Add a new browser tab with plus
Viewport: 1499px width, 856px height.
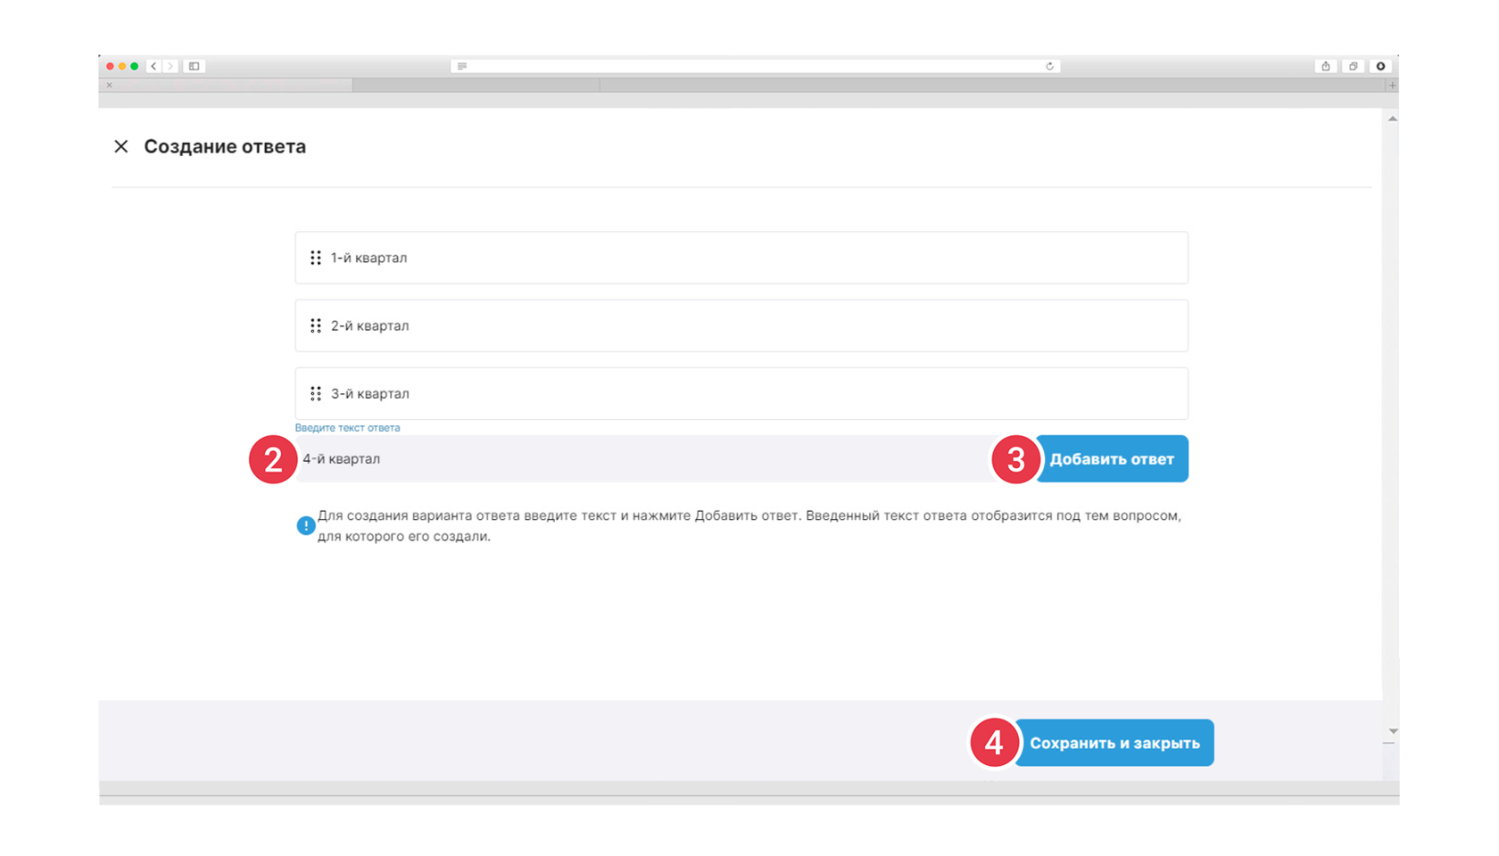click(x=1391, y=86)
